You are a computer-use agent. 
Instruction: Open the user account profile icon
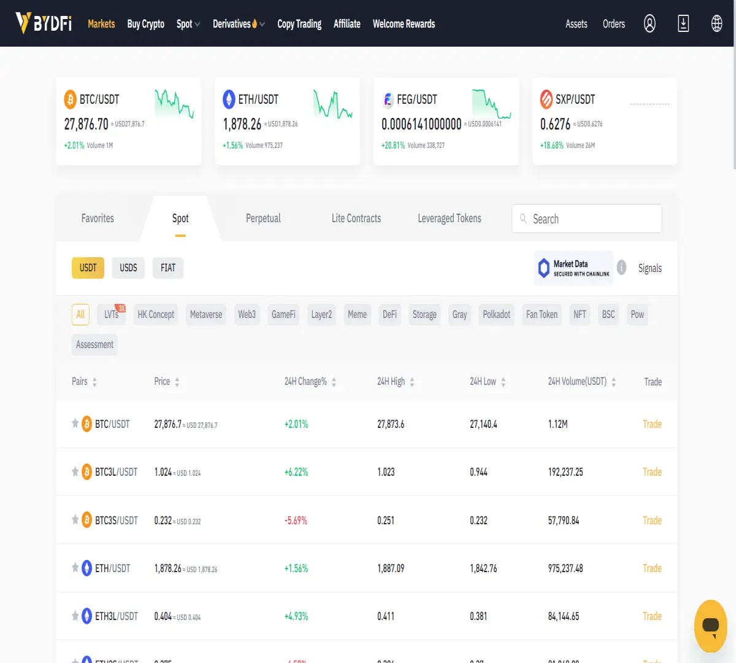pyautogui.click(x=650, y=23)
